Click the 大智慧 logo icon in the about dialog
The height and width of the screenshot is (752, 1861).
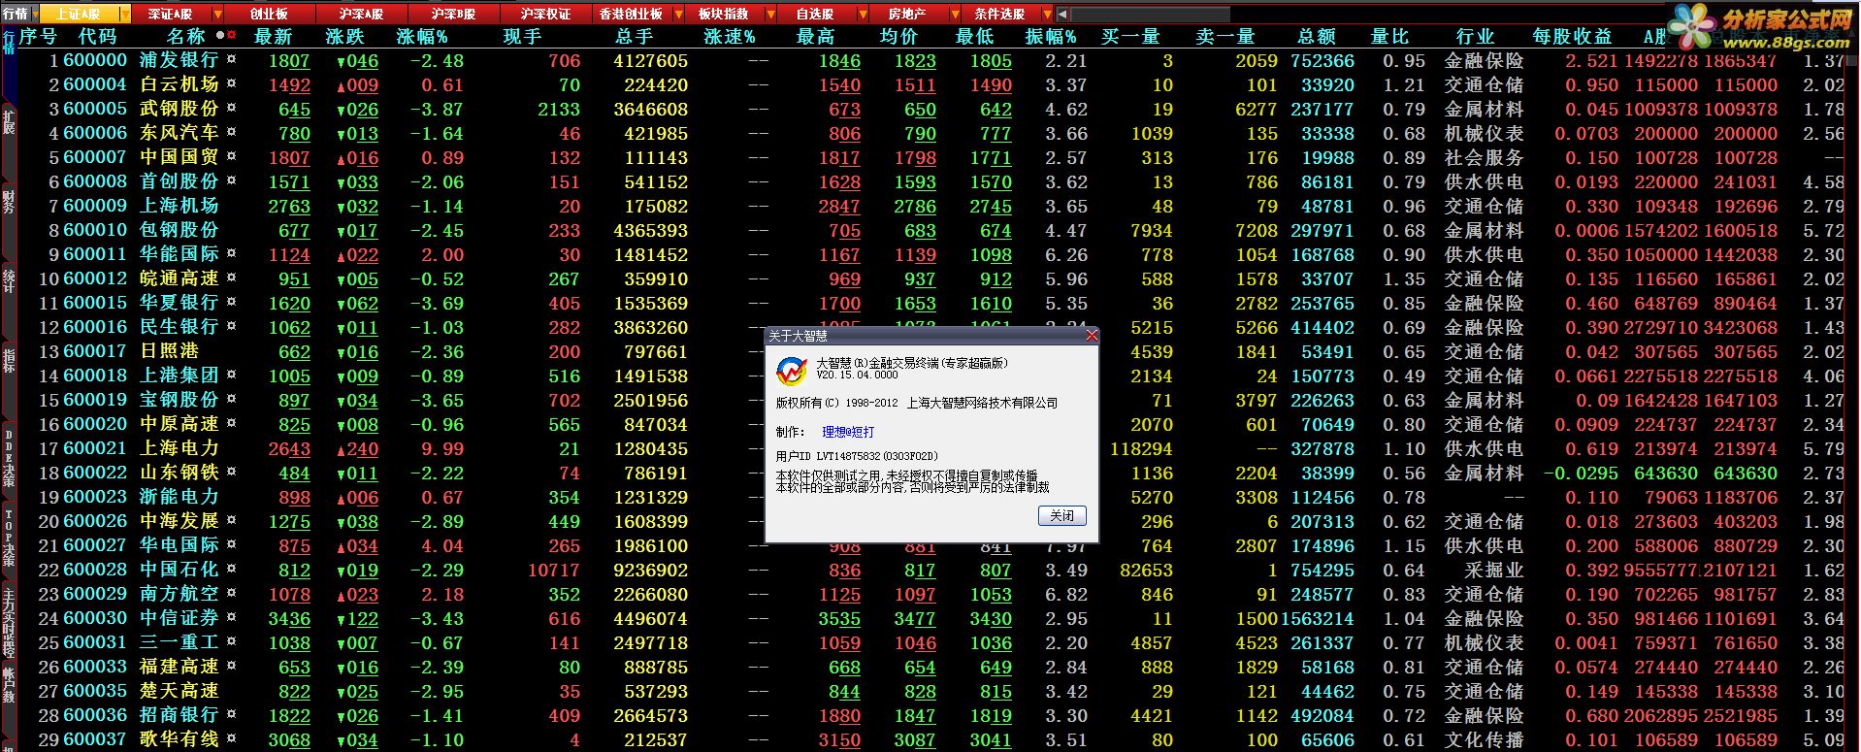pyautogui.click(x=792, y=370)
